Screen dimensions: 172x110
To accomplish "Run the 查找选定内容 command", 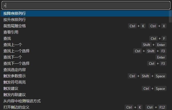I will point(85,70).
